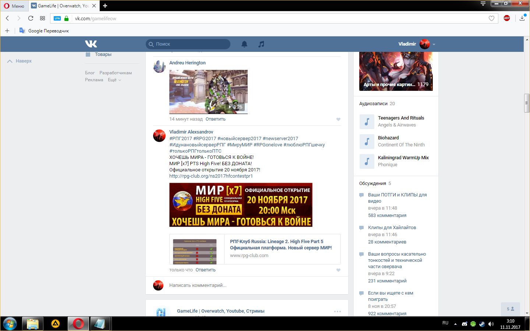Add bookmark with bookmarks bar plus
The image size is (530, 331).
pos(7,31)
